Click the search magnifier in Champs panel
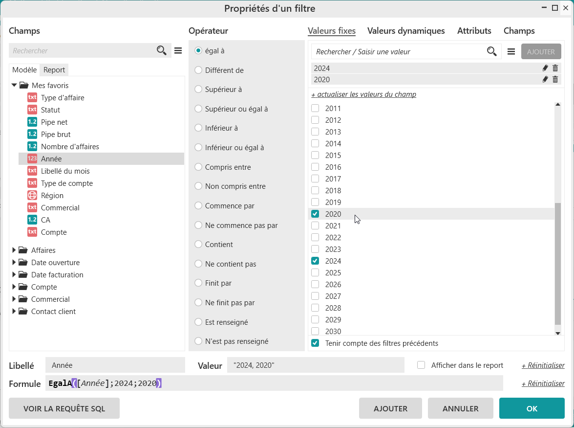574x428 pixels. point(162,50)
